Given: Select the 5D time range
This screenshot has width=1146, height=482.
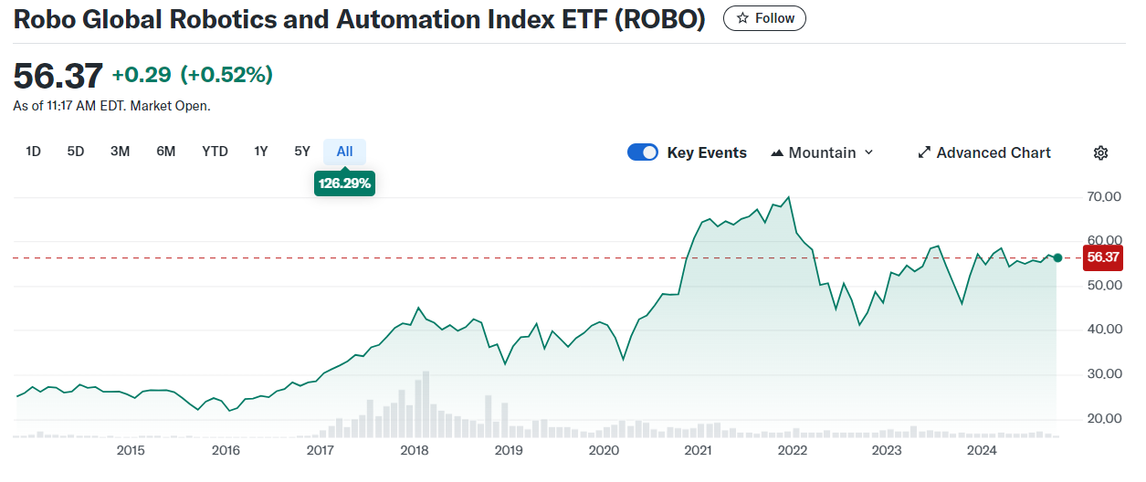Looking at the screenshot, I should coord(76,152).
